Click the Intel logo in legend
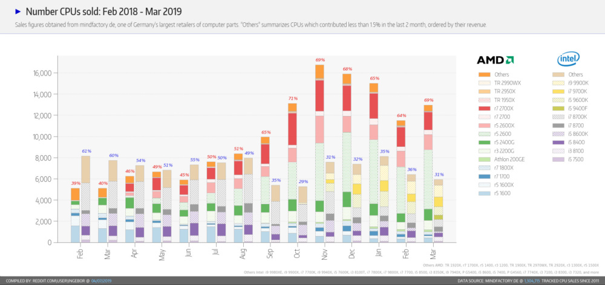 click(568, 59)
